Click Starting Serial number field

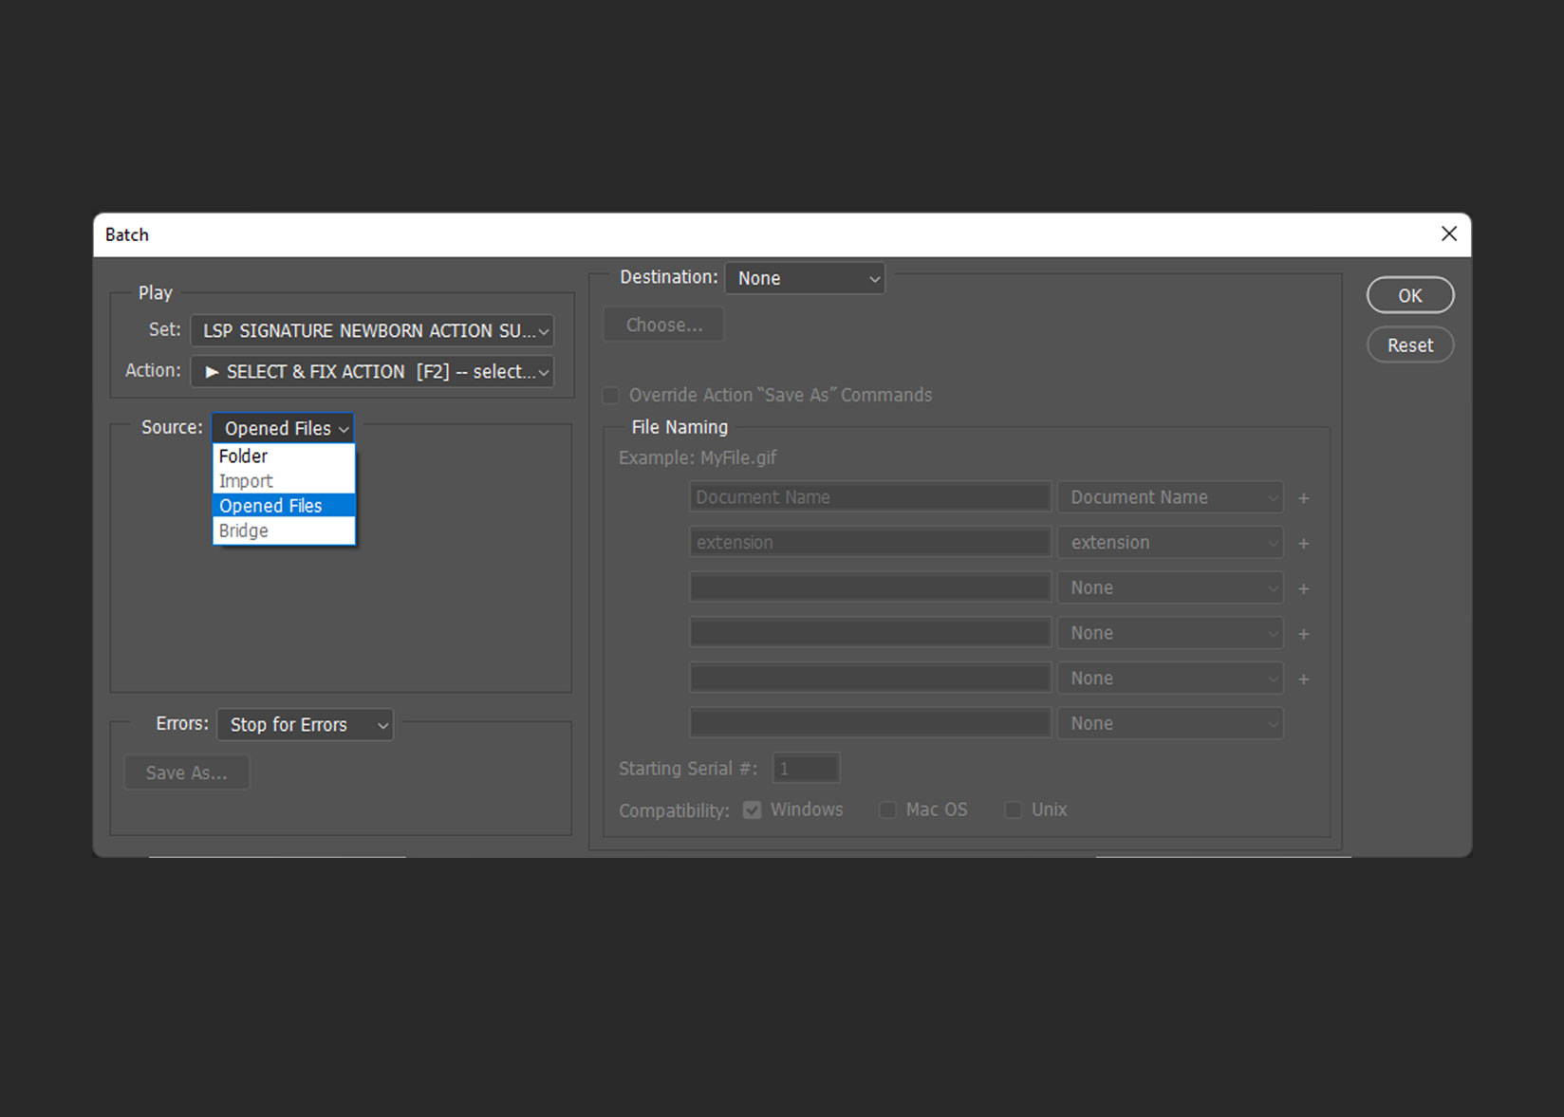pos(806,769)
